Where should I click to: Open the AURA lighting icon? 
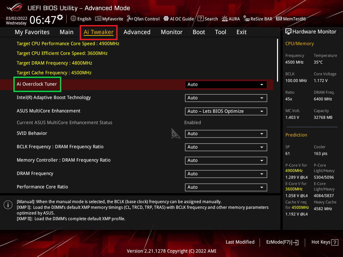pyautogui.click(x=225, y=19)
